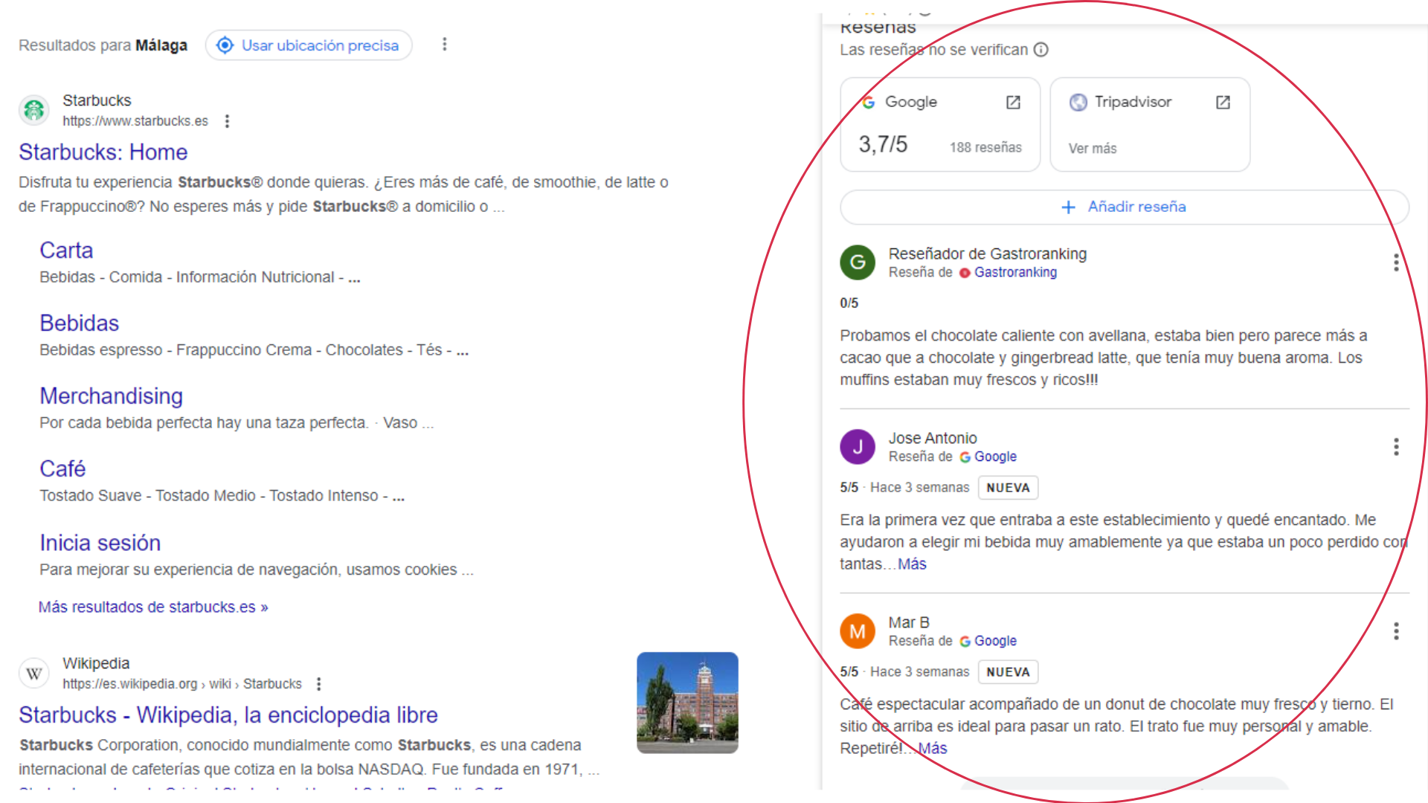The width and height of the screenshot is (1428, 803).
Task: Open Google reviews external link icon
Action: pos(1013,102)
